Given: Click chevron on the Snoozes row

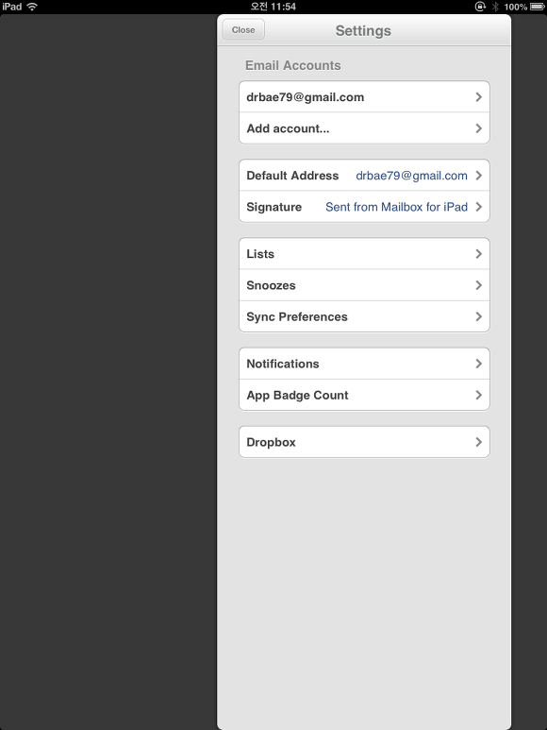Looking at the screenshot, I should click(x=479, y=285).
